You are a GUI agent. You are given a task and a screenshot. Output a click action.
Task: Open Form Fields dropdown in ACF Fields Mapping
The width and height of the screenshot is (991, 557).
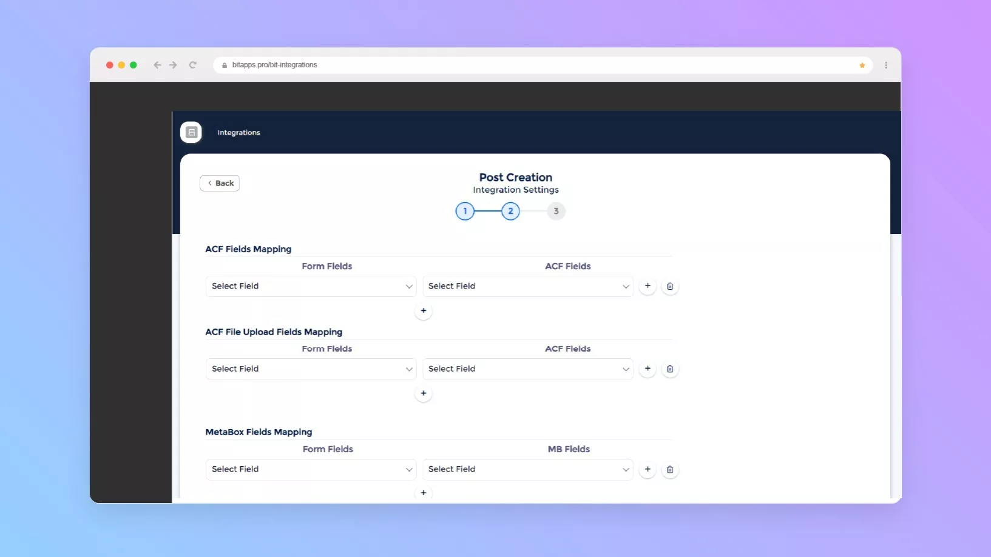tap(311, 286)
